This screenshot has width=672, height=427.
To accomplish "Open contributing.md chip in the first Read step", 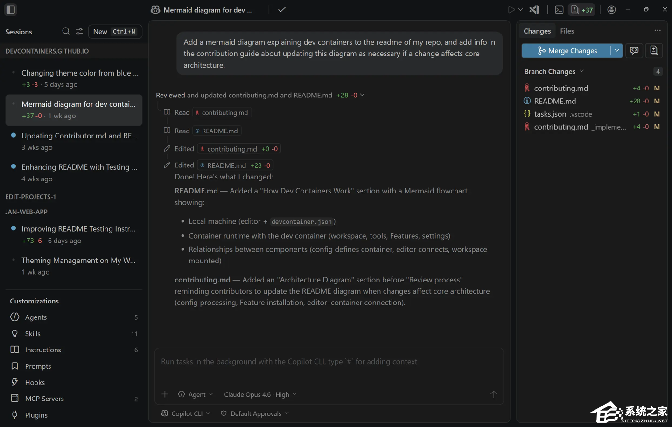I will pyautogui.click(x=222, y=112).
